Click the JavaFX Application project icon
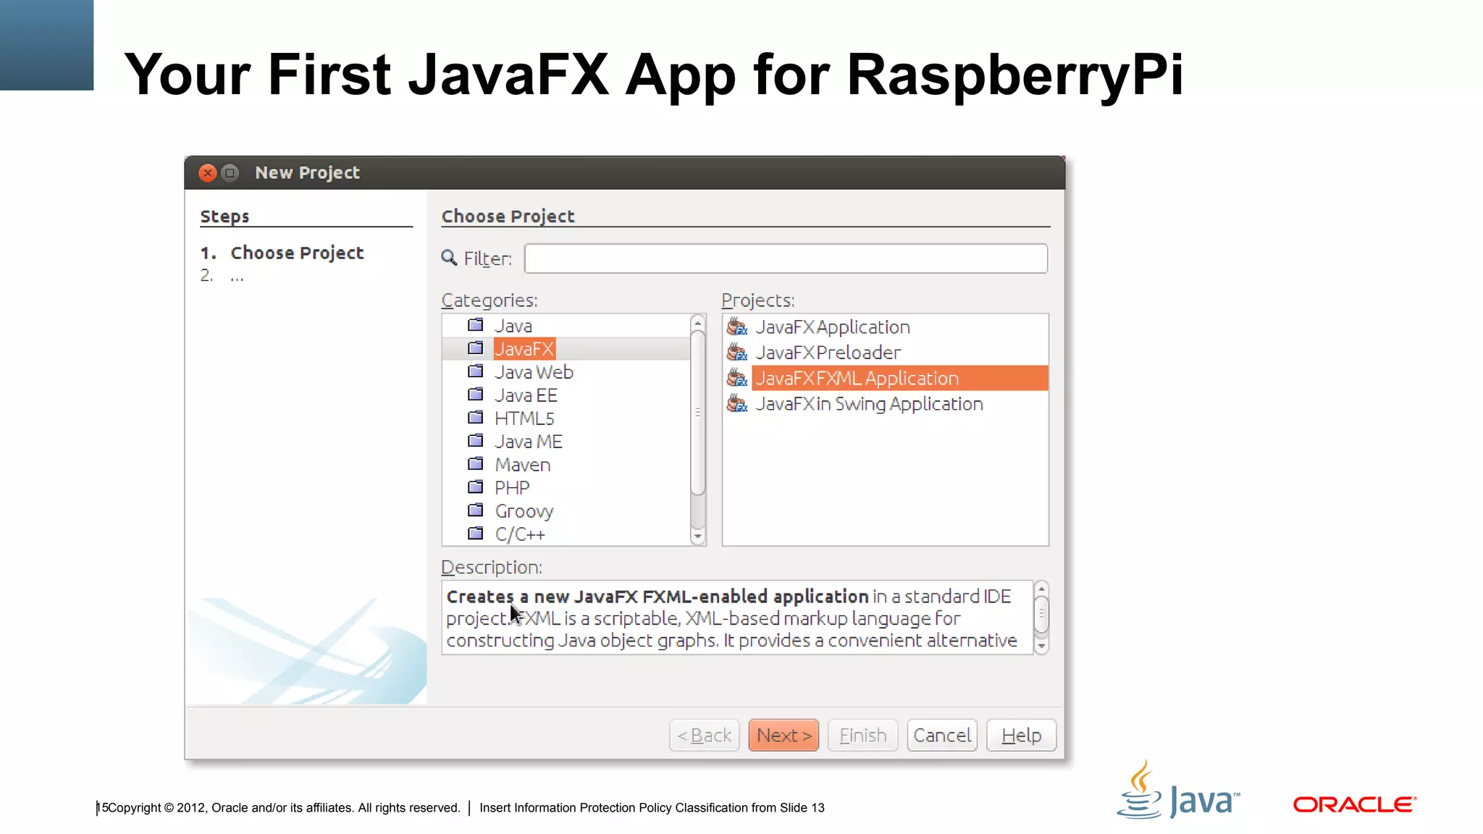1483x834 pixels. pyautogui.click(x=737, y=327)
